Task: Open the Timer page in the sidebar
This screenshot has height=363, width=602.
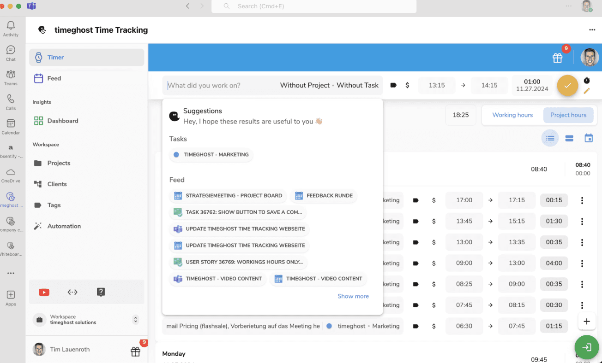Action: [x=86, y=58]
